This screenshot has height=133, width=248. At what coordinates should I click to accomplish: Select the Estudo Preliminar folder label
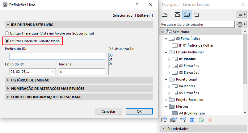coord(190,52)
